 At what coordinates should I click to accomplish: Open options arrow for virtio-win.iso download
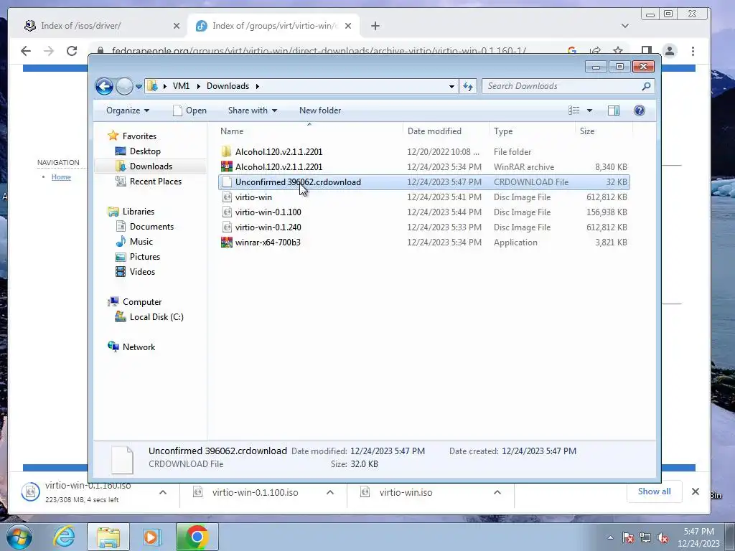pos(497,492)
